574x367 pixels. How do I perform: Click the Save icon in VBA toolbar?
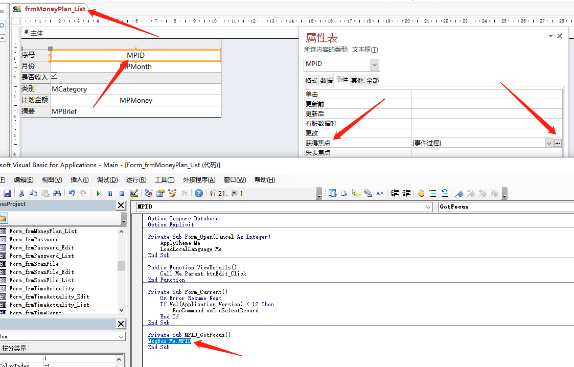tap(7, 193)
